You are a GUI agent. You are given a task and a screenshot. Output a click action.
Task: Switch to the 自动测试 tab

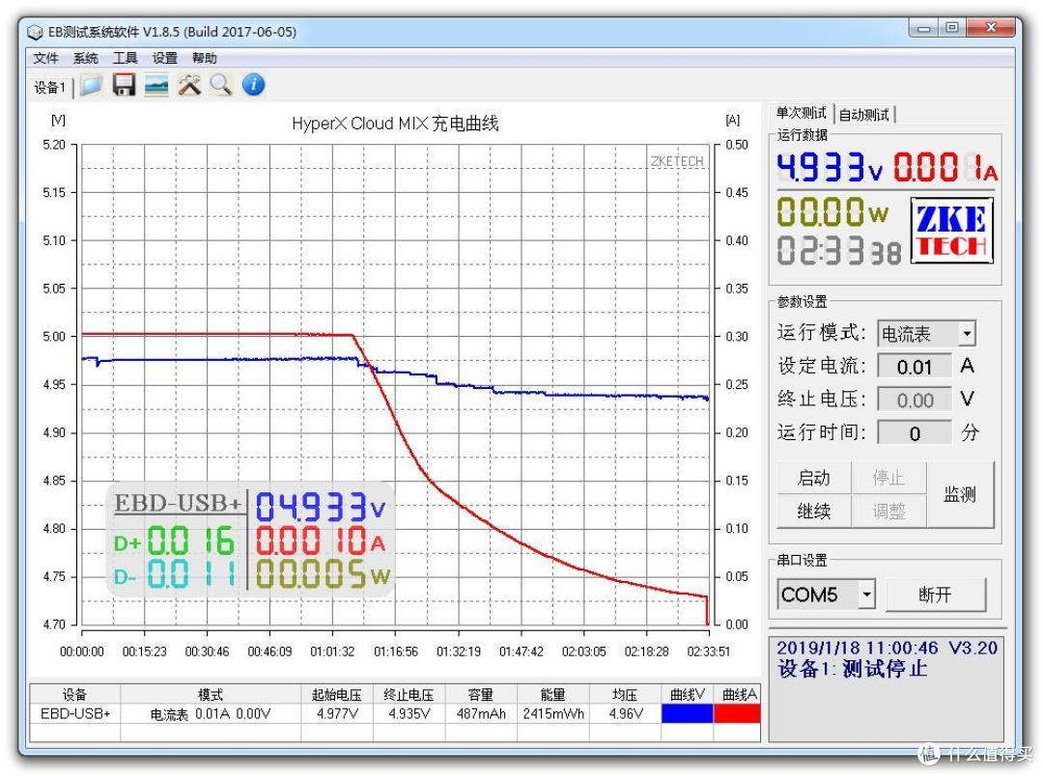[x=863, y=114]
